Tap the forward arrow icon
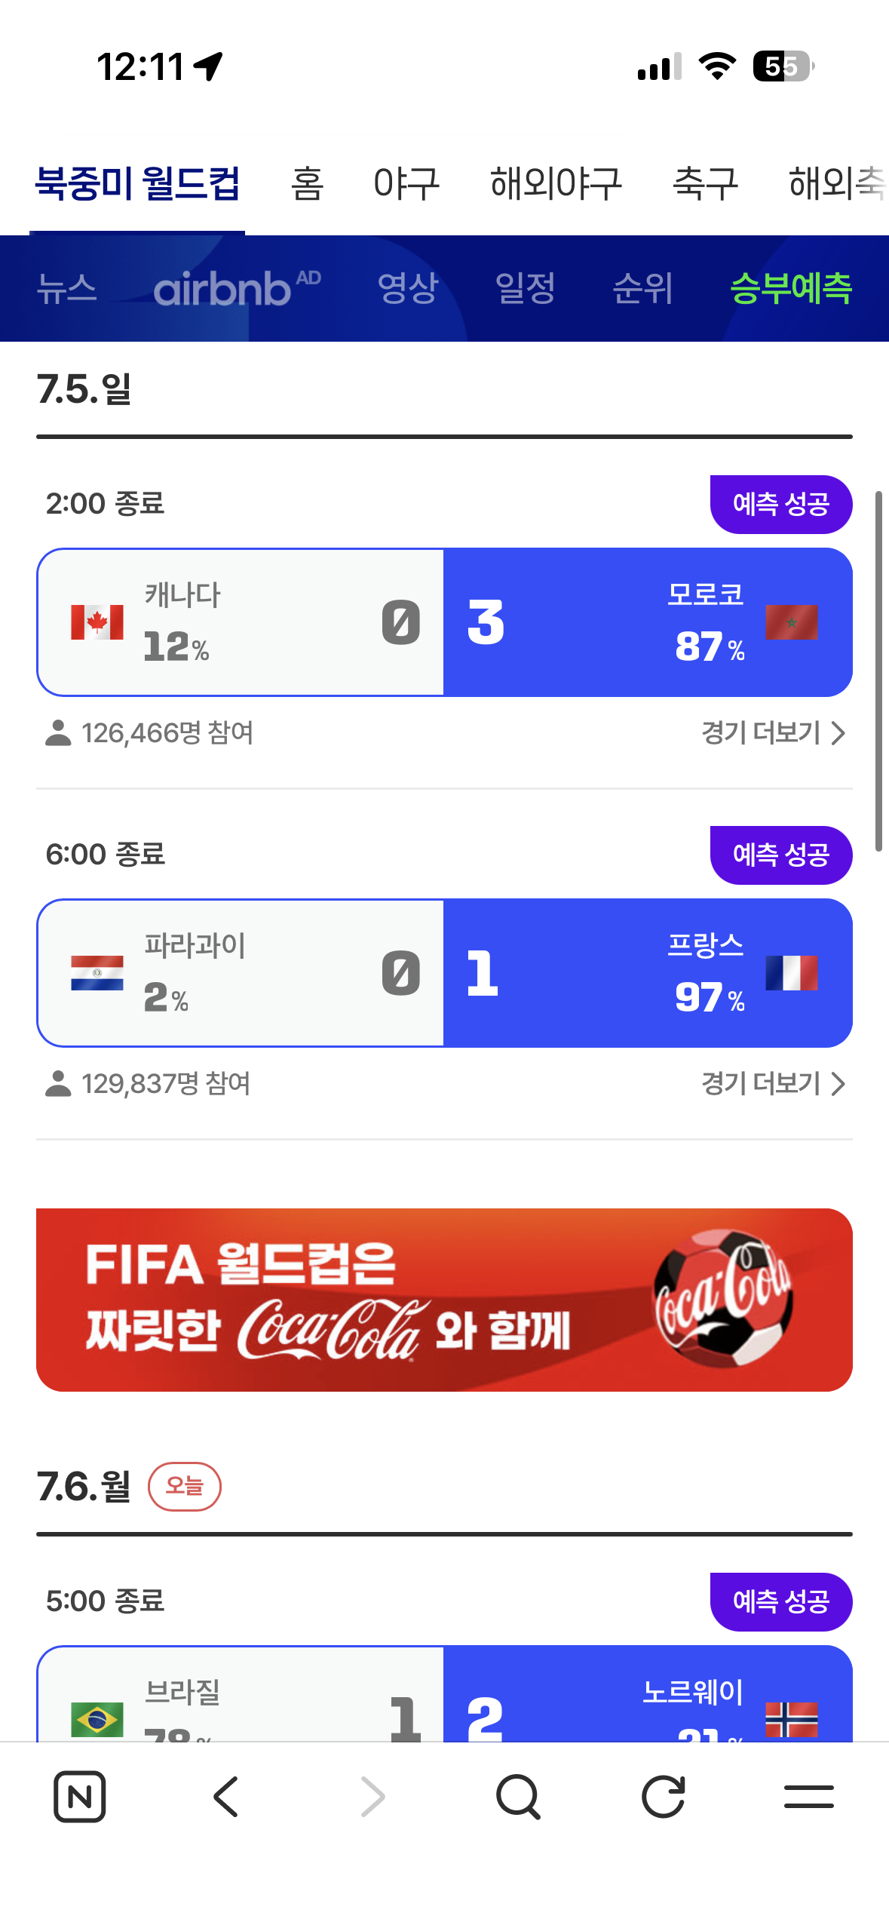Screen dimensions: 889x1928 [x=372, y=1796]
